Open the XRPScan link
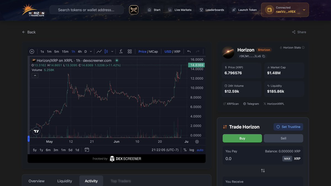 click(x=231, y=104)
